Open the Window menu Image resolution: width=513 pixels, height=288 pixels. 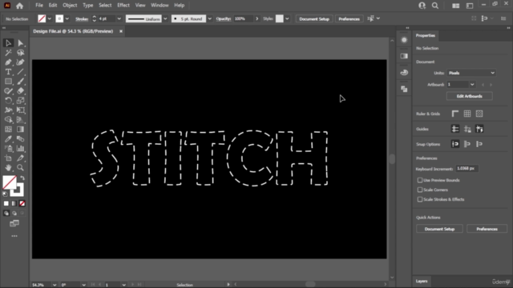tap(160, 6)
